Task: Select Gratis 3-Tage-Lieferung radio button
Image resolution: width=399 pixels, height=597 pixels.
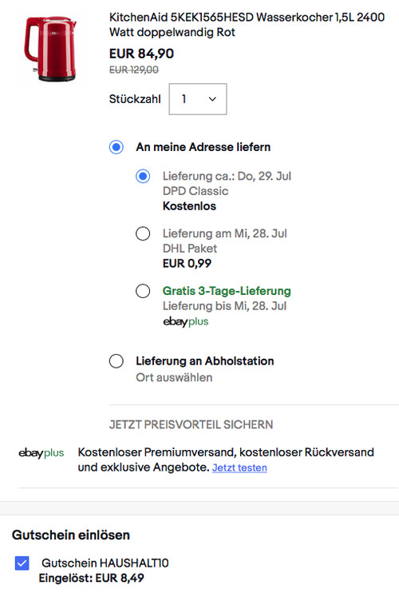Action: click(x=143, y=291)
